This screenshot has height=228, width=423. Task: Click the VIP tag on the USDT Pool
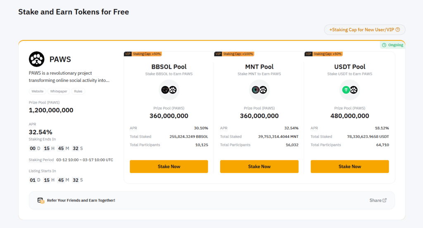click(x=308, y=54)
